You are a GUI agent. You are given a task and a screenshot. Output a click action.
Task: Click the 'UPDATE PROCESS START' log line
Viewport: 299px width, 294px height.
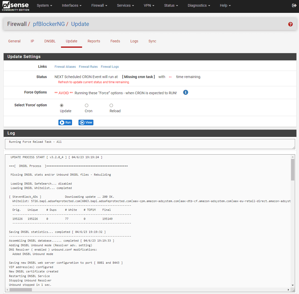point(56,157)
